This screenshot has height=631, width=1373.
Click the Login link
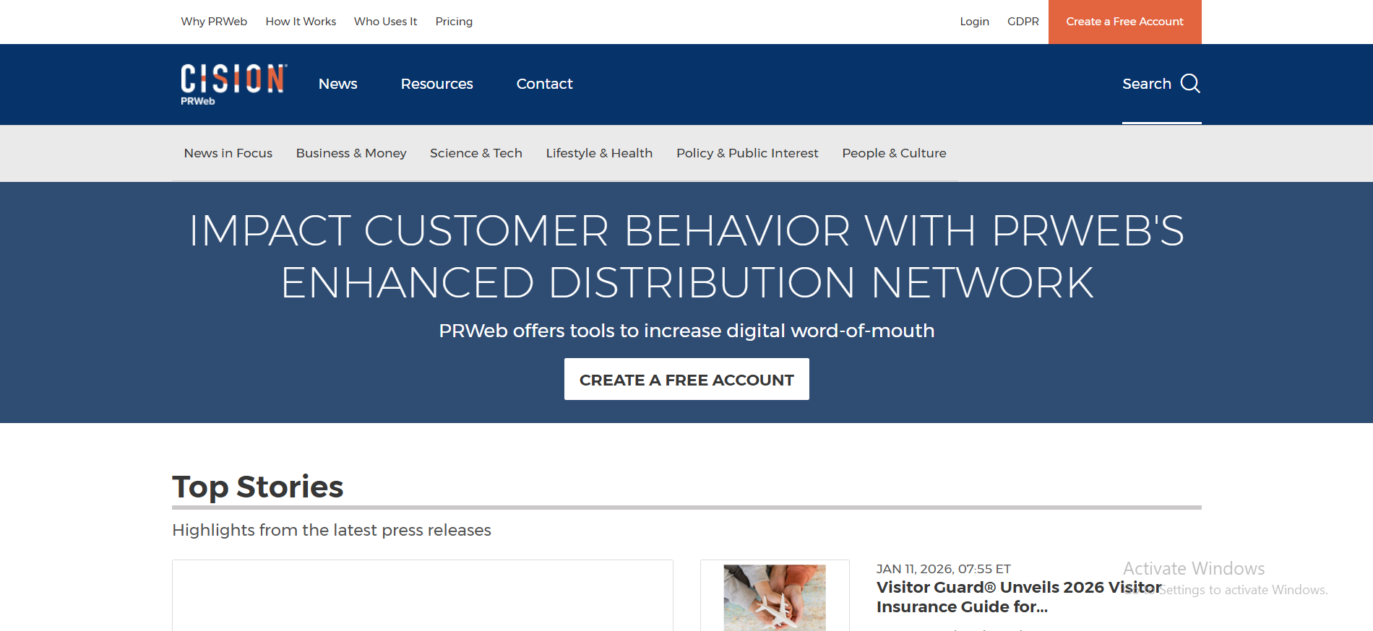click(974, 22)
